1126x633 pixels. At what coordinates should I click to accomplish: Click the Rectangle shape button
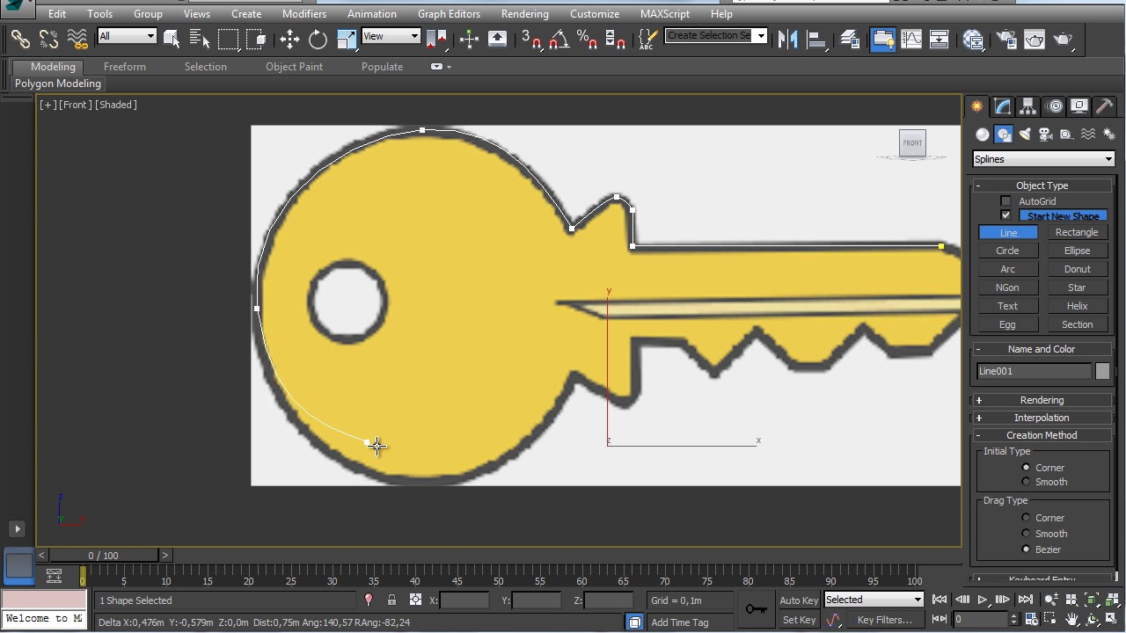[1077, 232]
